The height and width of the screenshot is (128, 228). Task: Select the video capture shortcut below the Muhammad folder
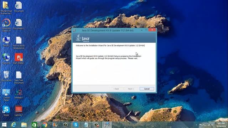[x=6, y=25]
